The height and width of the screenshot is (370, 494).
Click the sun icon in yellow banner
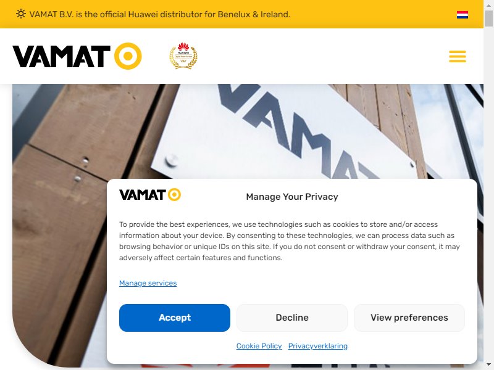[21, 14]
